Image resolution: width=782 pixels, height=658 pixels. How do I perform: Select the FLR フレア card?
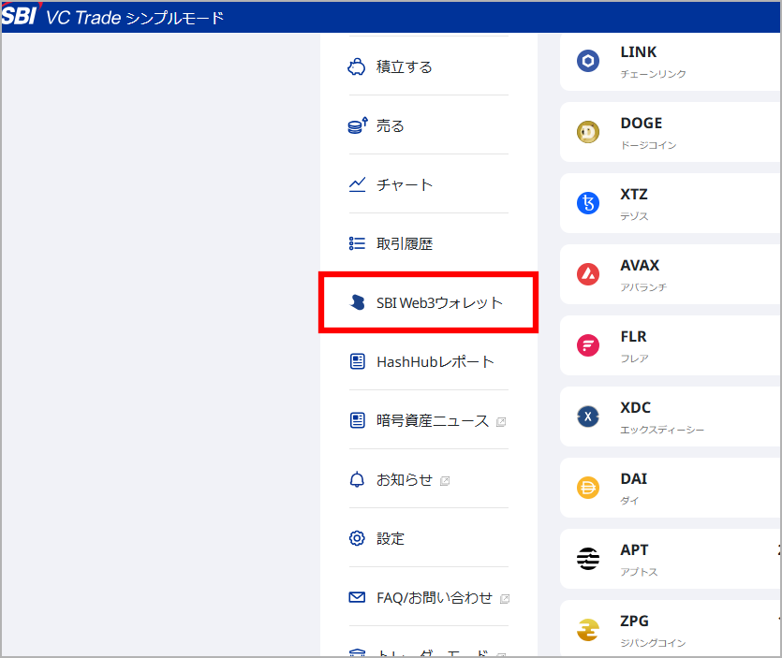pyautogui.click(x=670, y=345)
